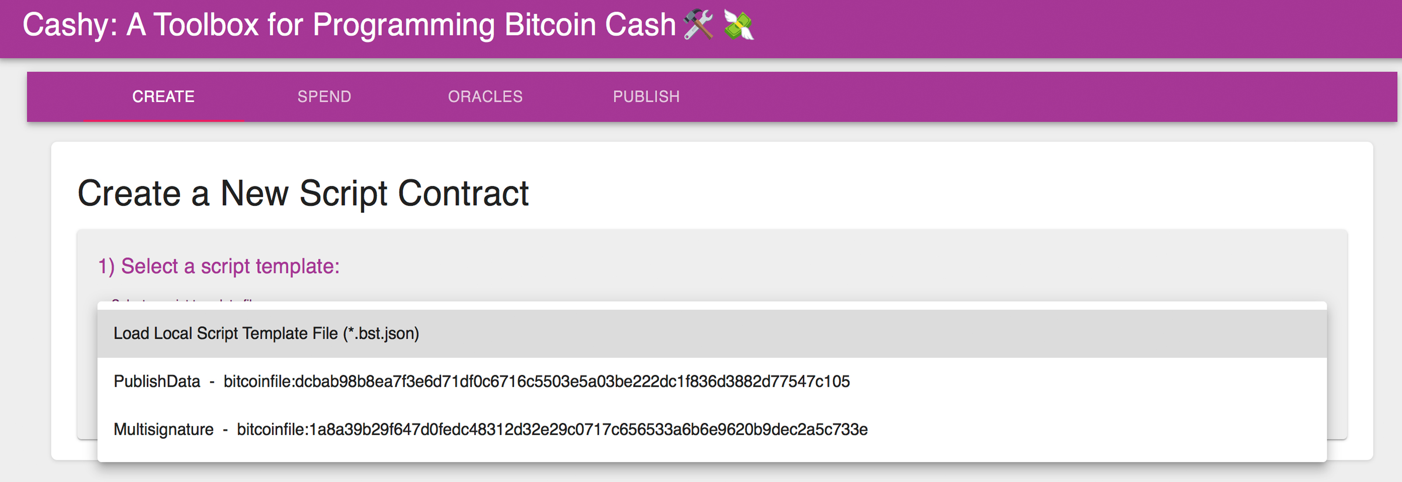Viewport: 1402px width, 482px height.
Task: Click the PublishData bitcoinfile hash text
Action: (x=536, y=381)
